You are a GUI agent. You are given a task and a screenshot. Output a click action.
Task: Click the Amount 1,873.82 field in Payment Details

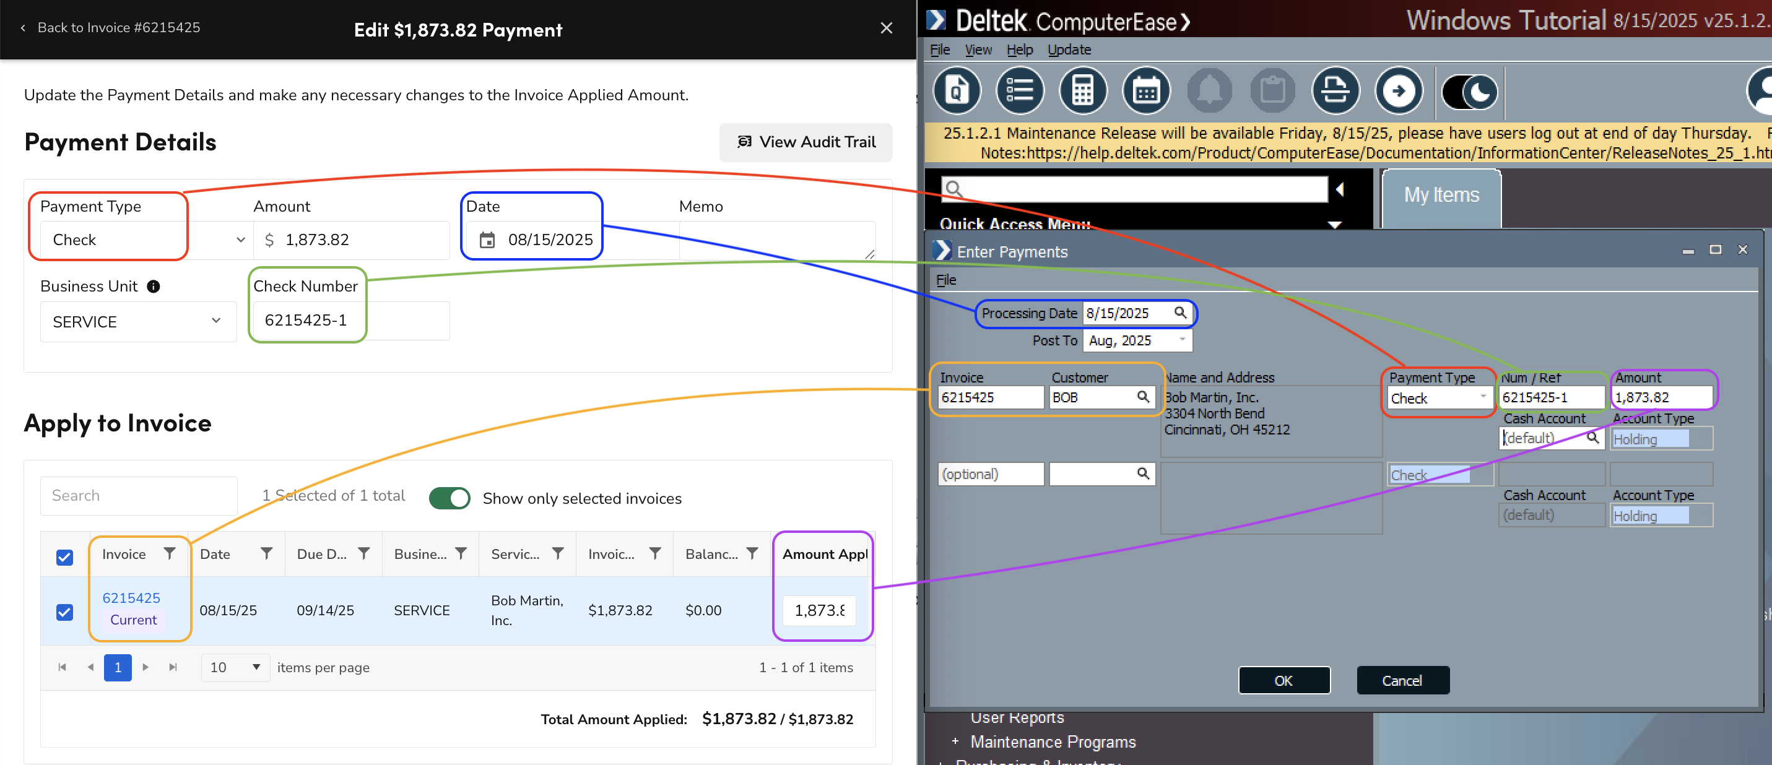coord(351,240)
